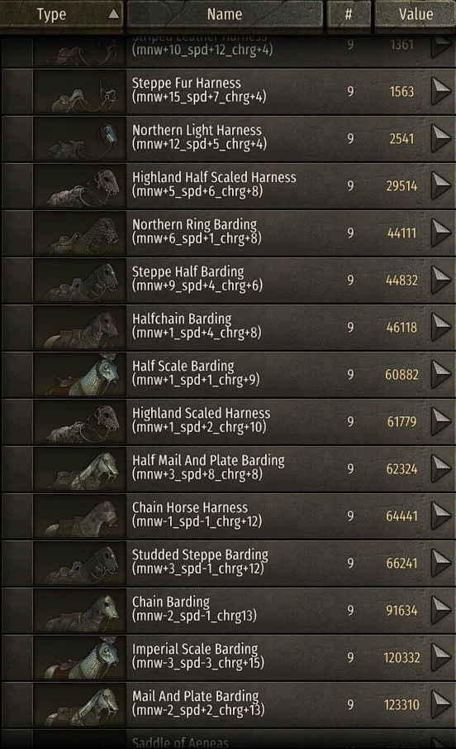The image size is (456, 749).
Task: Sort by Value column header
Action: point(415,14)
